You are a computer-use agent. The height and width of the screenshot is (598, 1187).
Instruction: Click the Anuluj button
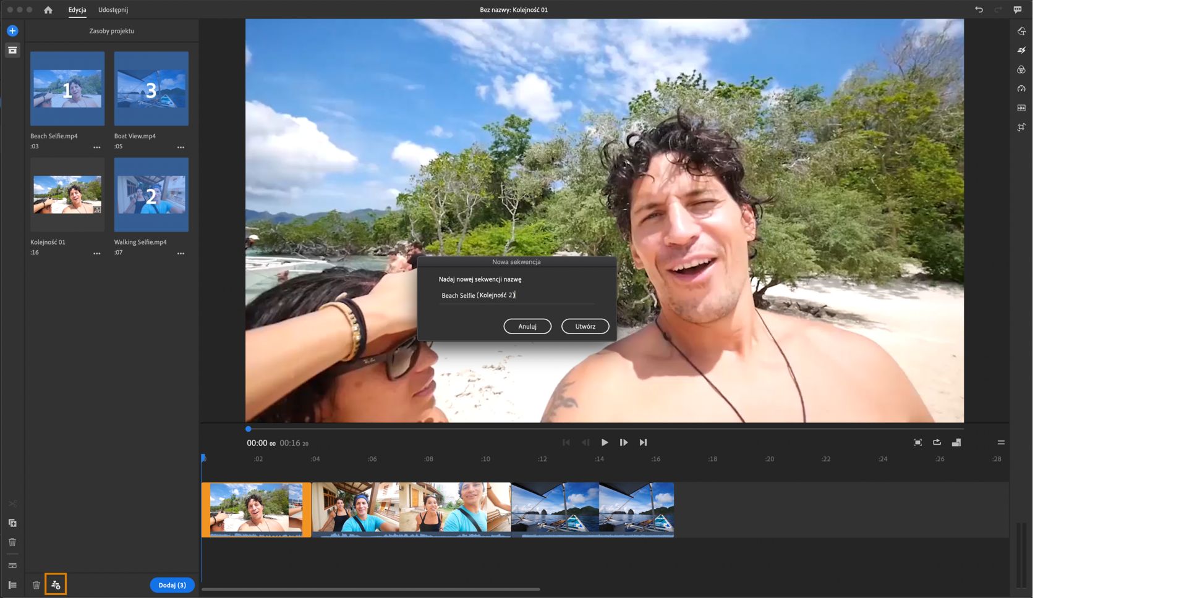tap(527, 326)
